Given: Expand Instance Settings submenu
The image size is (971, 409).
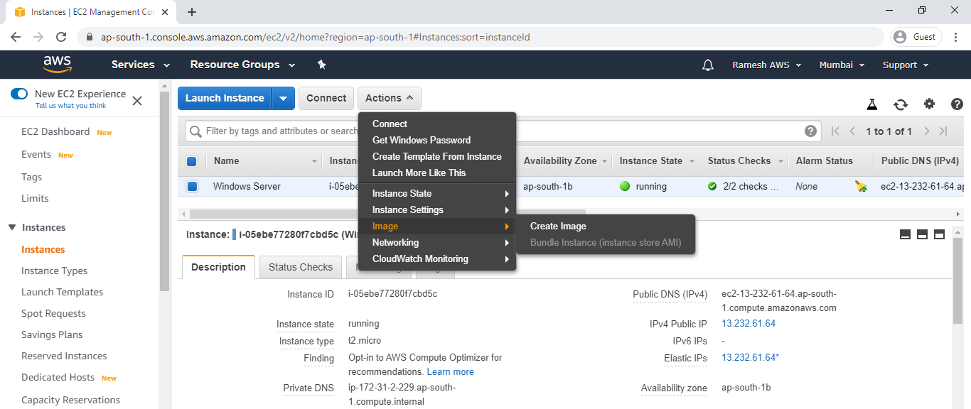Looking at the screenshot, I should pyautogui.click(x=436, y=209).
